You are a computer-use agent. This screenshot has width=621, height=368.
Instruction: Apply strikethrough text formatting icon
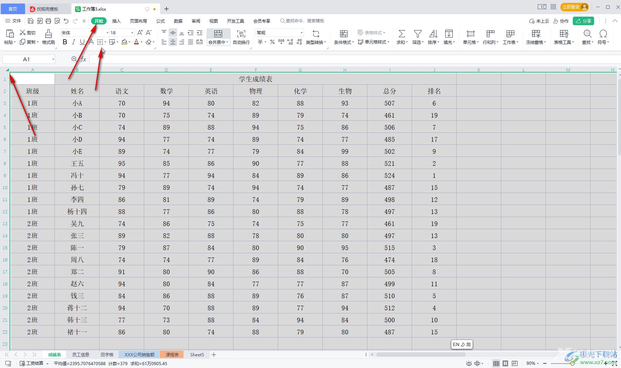pyautogui.click(x=91, y=42)
